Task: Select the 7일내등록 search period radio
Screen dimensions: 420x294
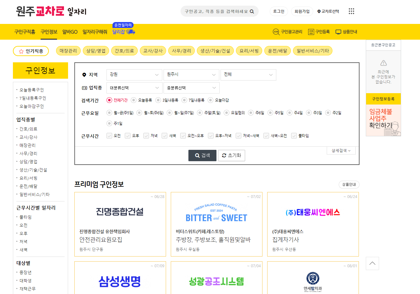Action: pyautogui.click(x=184, y=100)
